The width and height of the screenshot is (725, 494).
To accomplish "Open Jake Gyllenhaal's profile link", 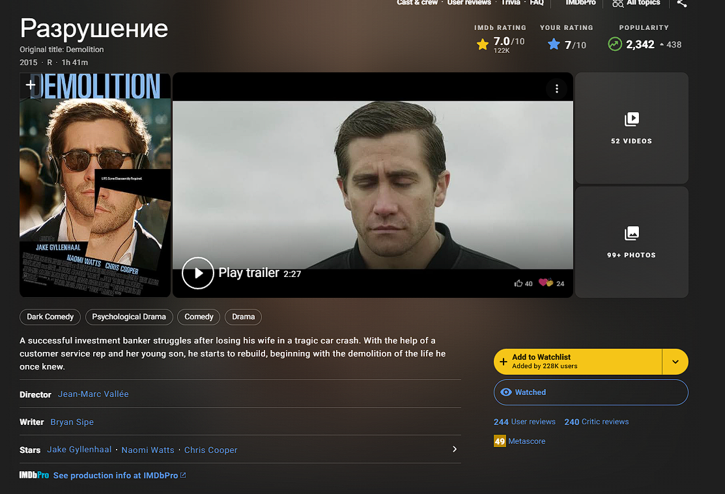I will 79,450.
